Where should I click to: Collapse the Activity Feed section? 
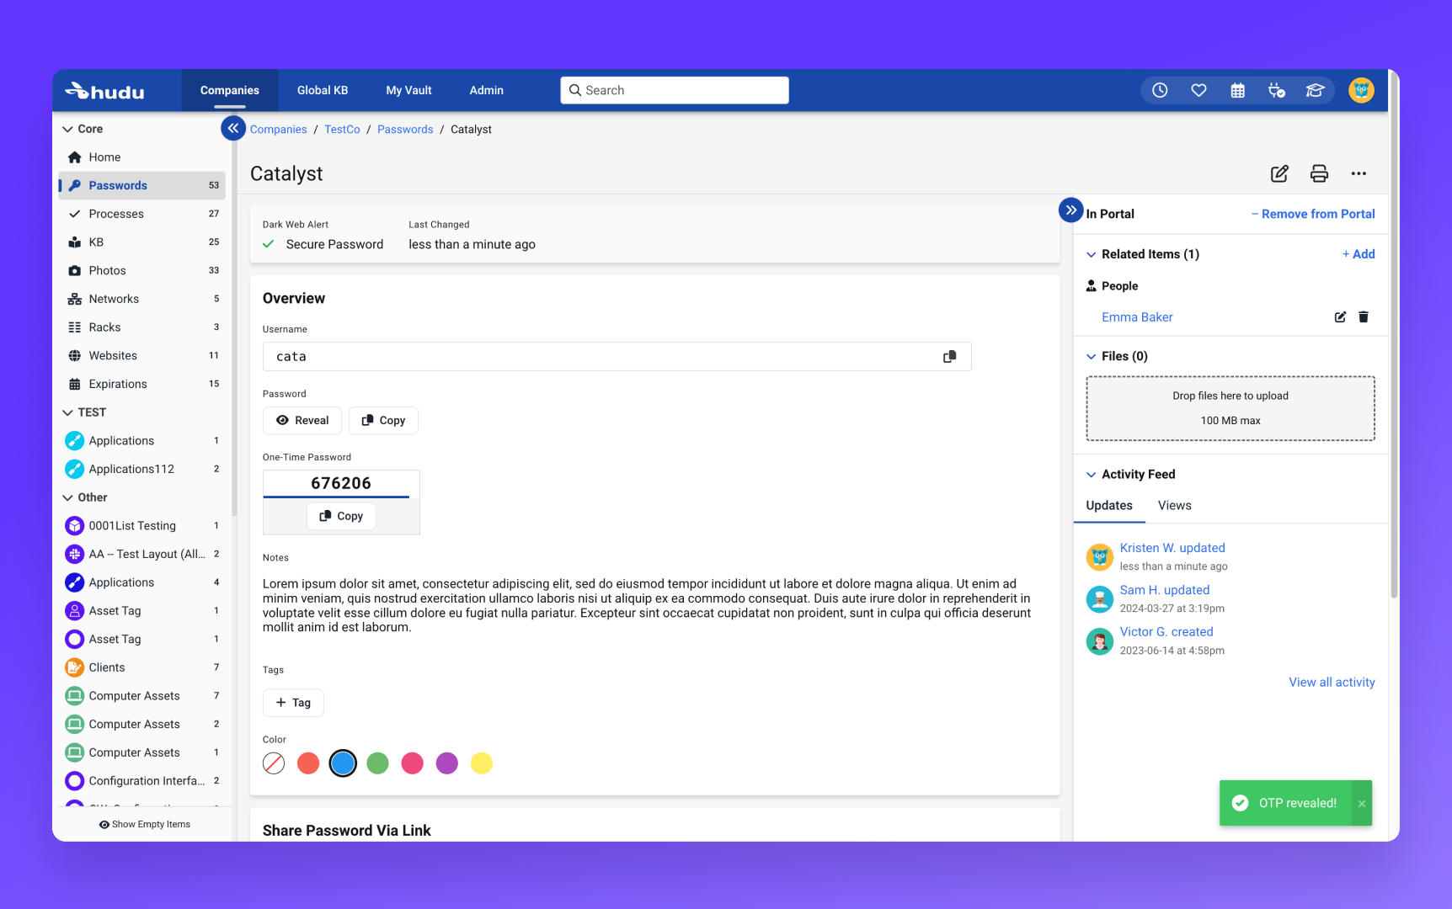coord(1092,475)
